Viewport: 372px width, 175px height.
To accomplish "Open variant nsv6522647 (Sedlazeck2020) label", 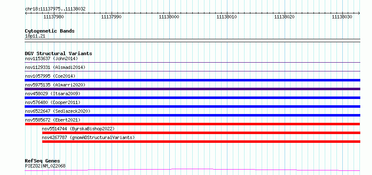I will [58, 111].
